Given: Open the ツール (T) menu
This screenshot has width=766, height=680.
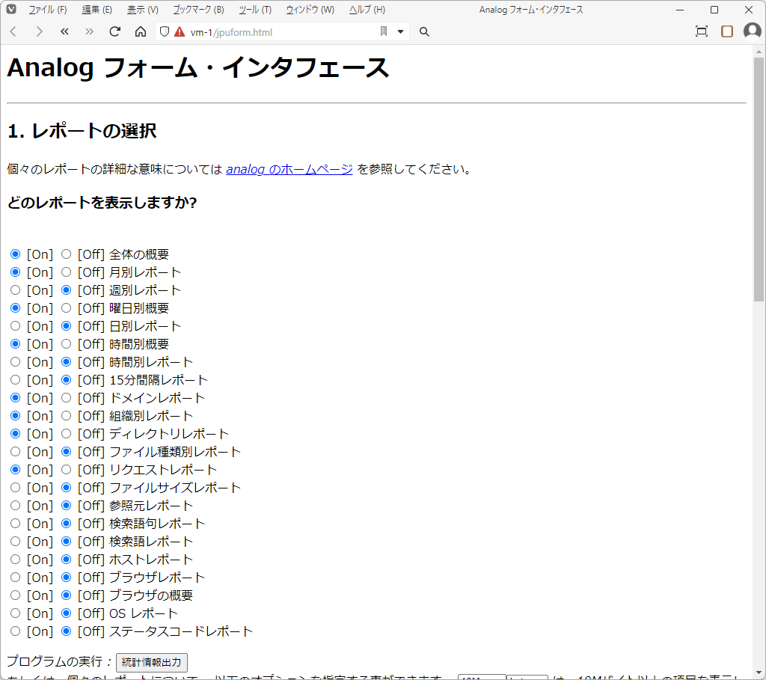Looking at the screenshot, I should click(x=255, y=10).
